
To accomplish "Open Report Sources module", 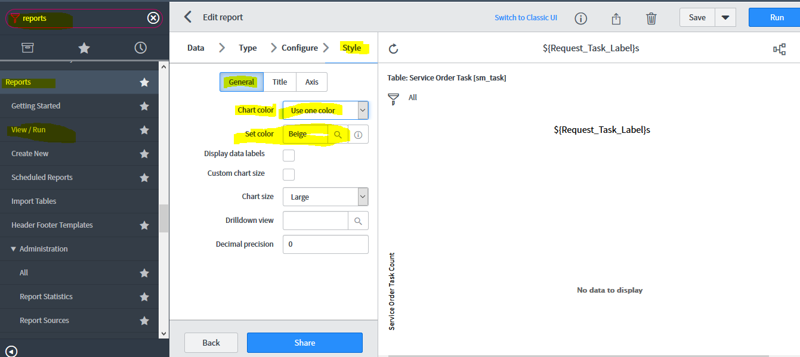I will [x=44, y=321].
